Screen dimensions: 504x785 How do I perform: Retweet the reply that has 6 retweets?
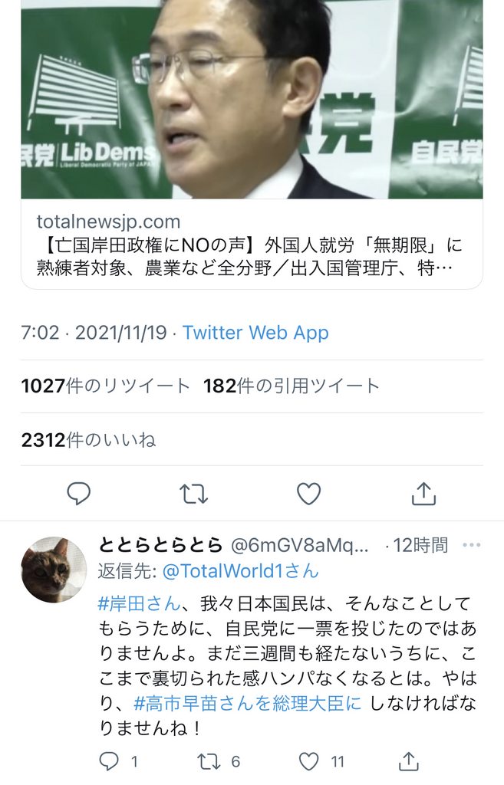pyautogui.click(x=208, y=761)
